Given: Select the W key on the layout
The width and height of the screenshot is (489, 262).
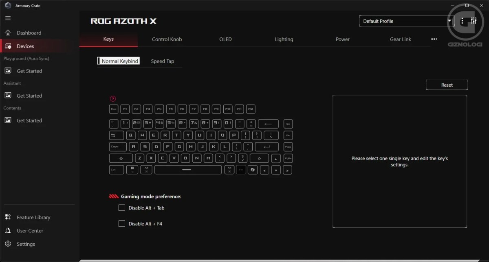Looking at the screenshot, I should 143,135.
